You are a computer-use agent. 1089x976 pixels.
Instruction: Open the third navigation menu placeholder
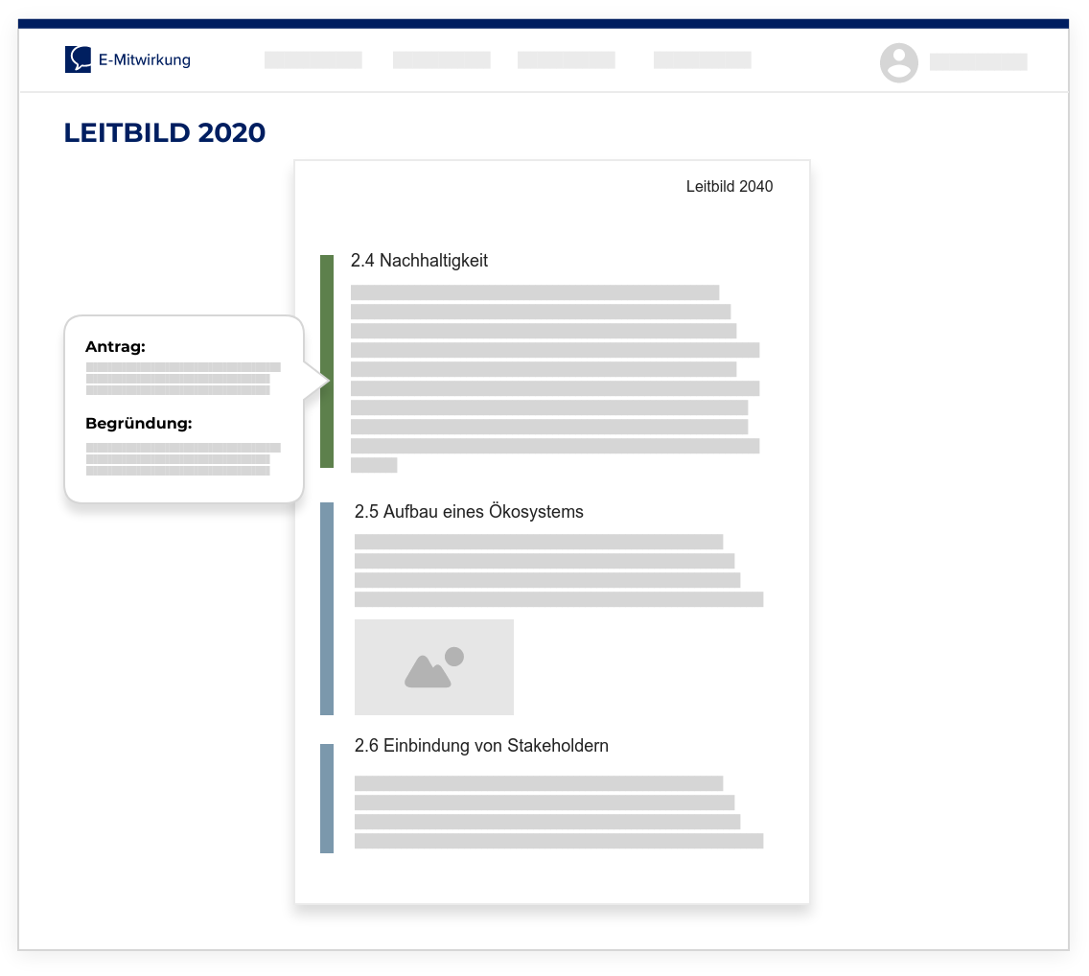pyautogui.click(x=566, y=60)
